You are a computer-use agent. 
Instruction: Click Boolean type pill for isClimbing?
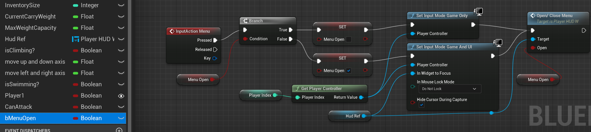point(76,50)
